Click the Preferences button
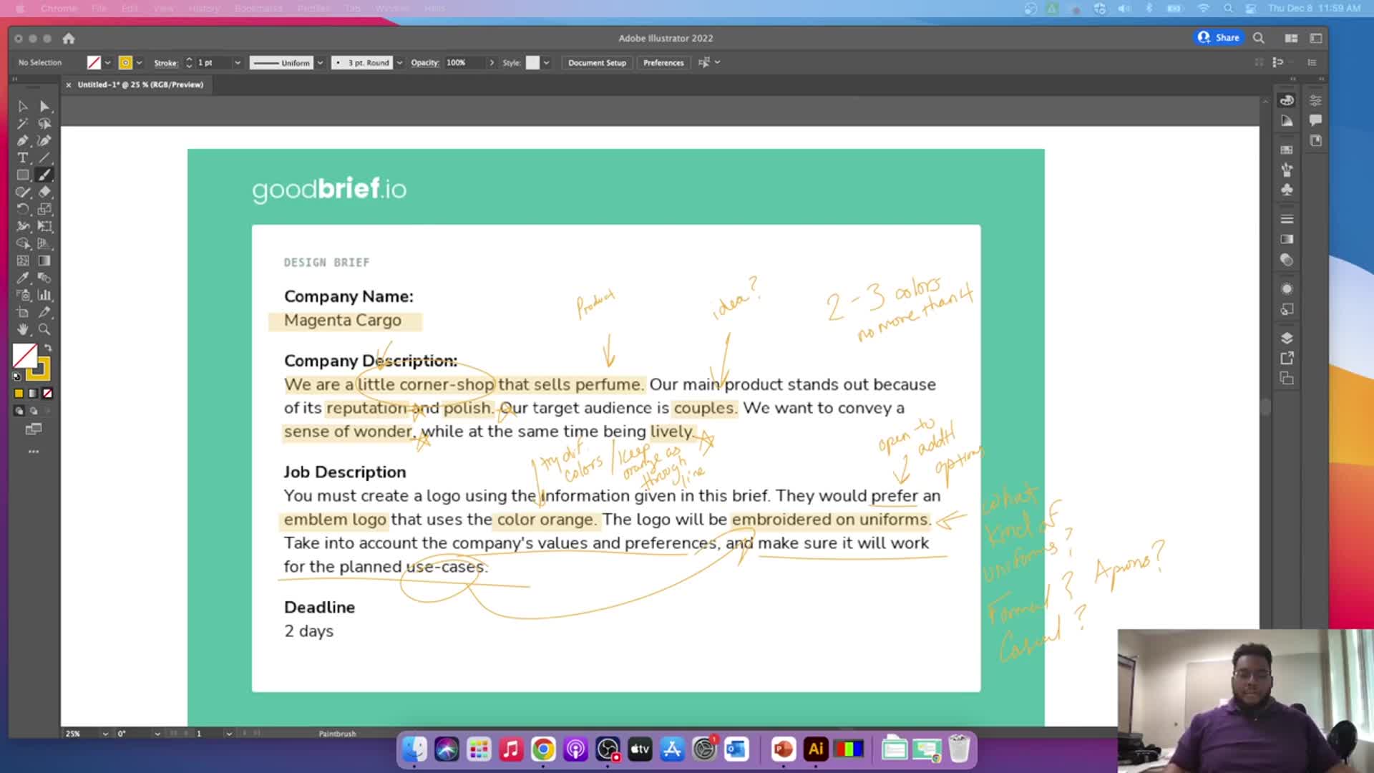Image resolution: width=1374 pixels, height=773 pixels. [x=663, y=63]
